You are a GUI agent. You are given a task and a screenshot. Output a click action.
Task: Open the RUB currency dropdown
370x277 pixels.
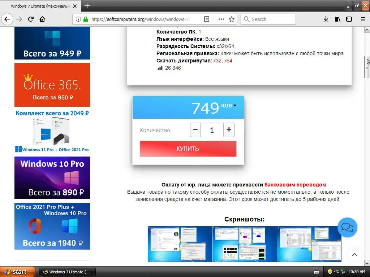[x=229, y=106]
